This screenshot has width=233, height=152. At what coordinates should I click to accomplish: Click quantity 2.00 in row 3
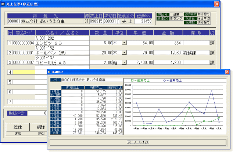click(101, 62)
